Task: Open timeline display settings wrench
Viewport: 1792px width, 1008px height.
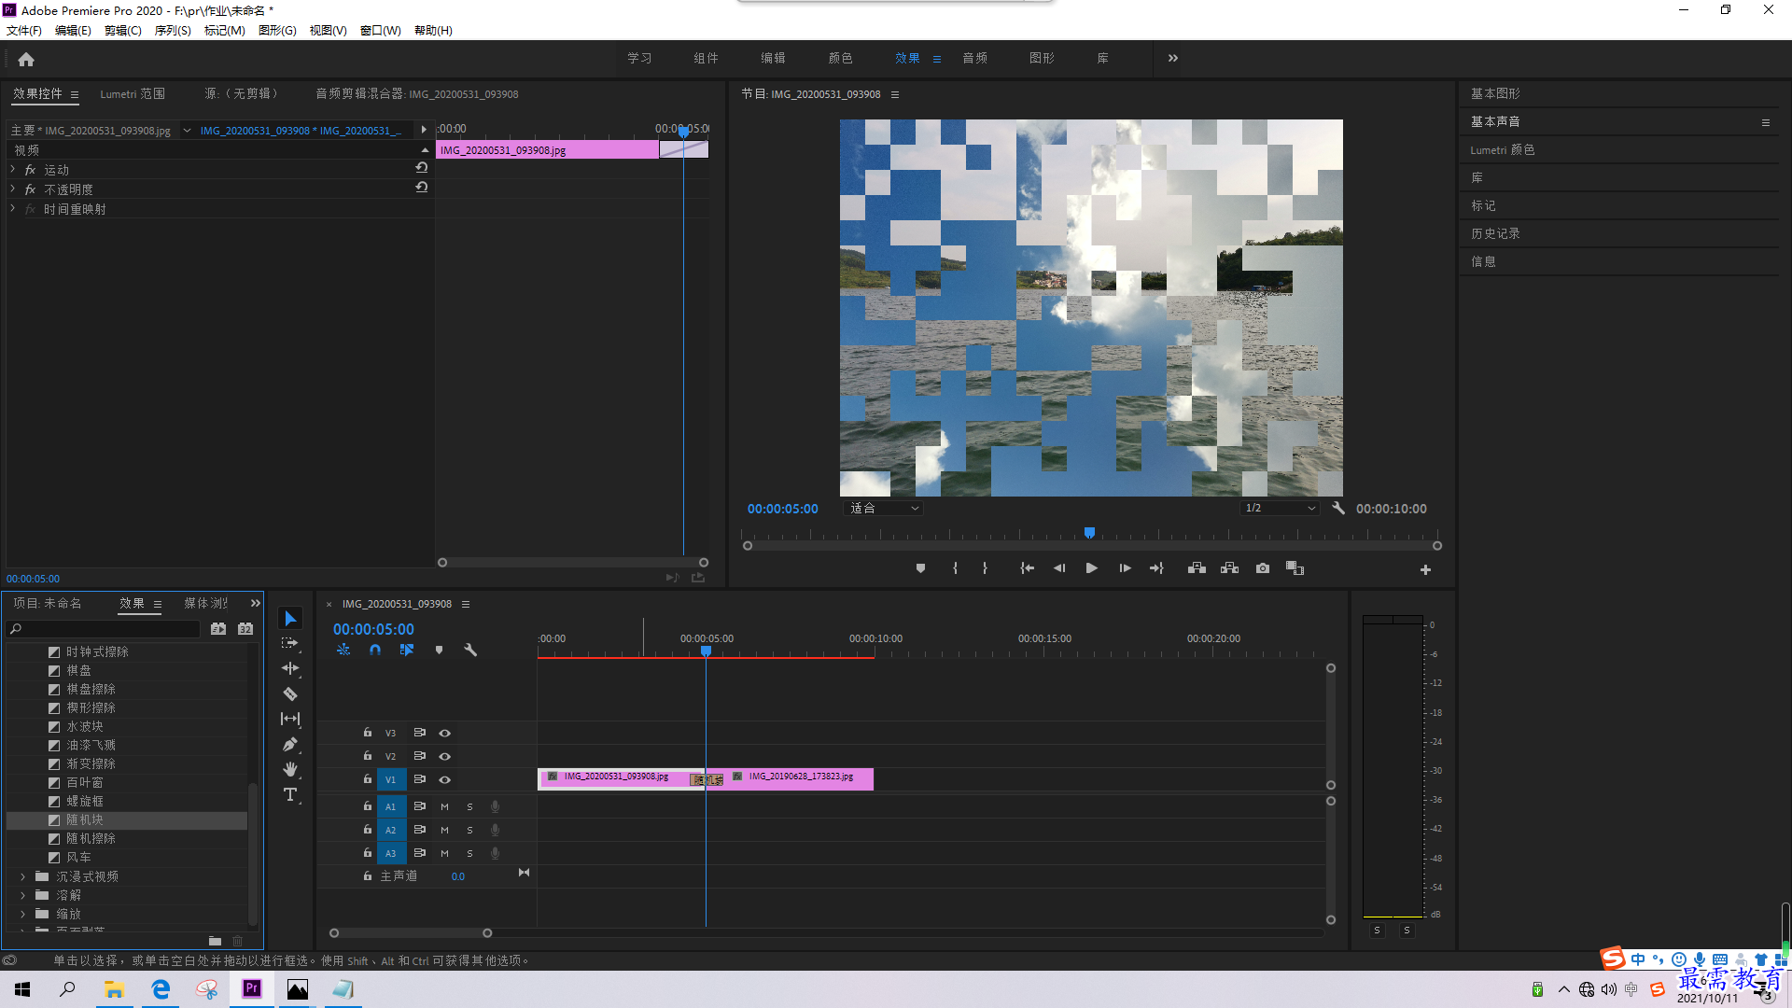Action: [470, 650]
